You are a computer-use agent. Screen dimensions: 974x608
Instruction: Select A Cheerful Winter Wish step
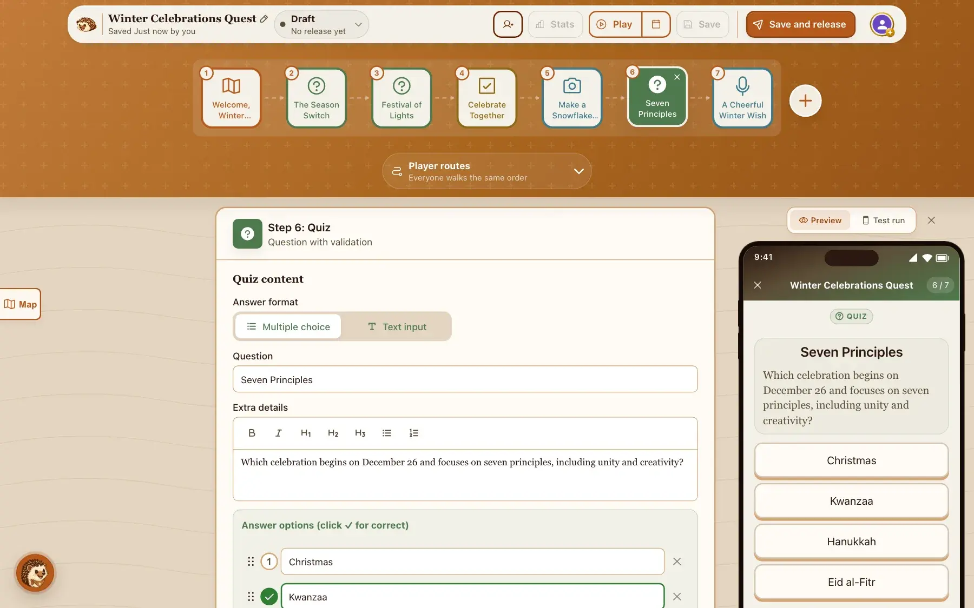[x=742, y=98]
